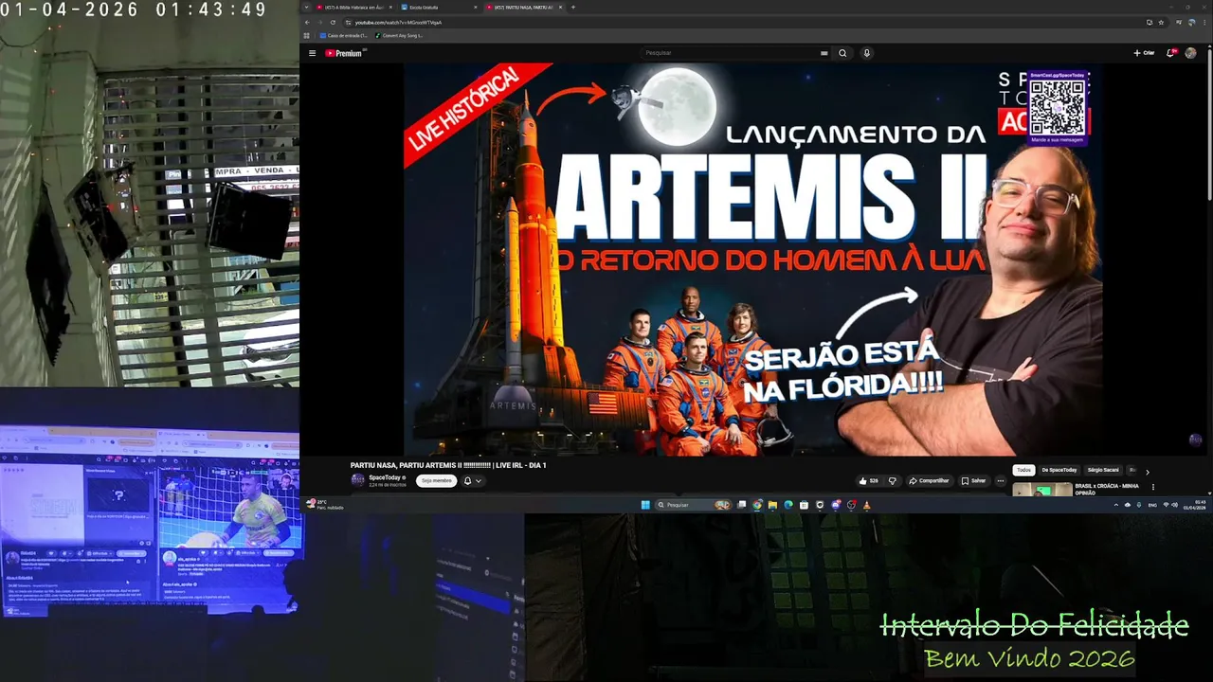Select the 'De SpaceToday' filter chip
Image resolution: width=1213 pixels, height=682 pixels.
[x=1059, y=470]
